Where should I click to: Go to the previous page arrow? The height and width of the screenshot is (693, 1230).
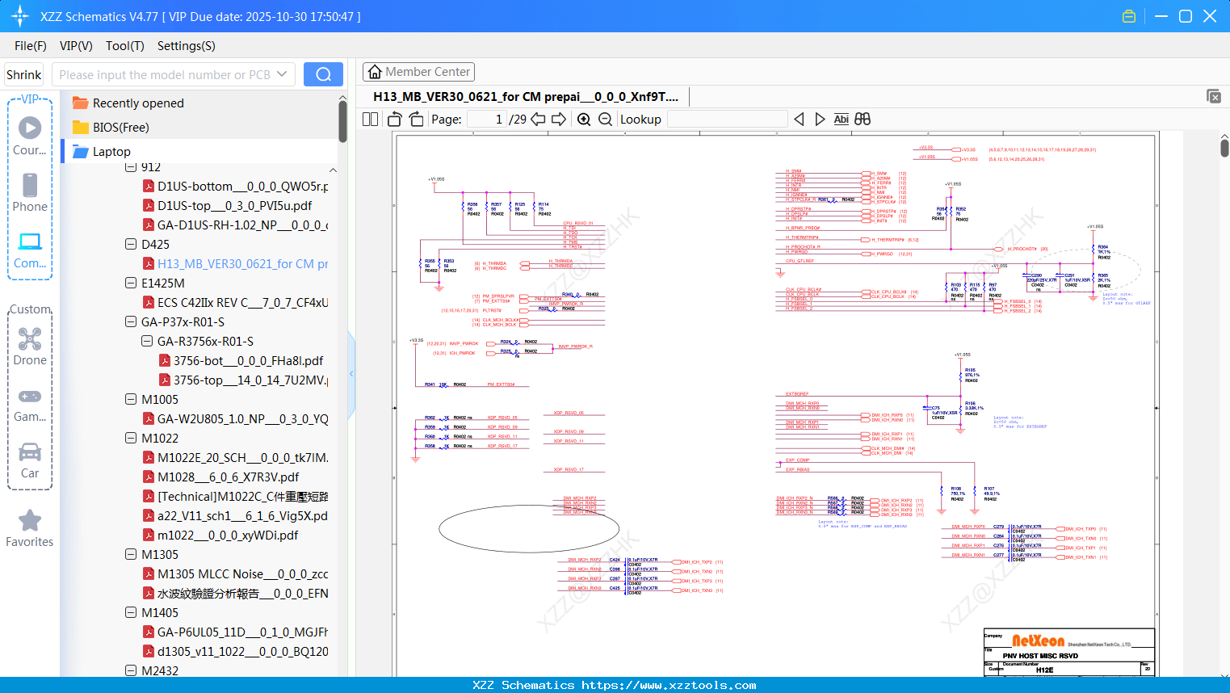(538, 120)
